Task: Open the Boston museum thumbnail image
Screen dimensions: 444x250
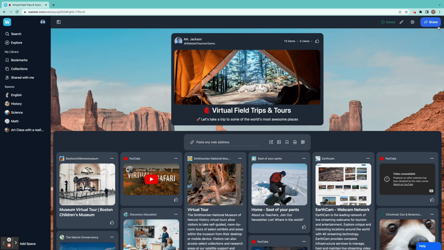Action: click(x=87, y=185)
